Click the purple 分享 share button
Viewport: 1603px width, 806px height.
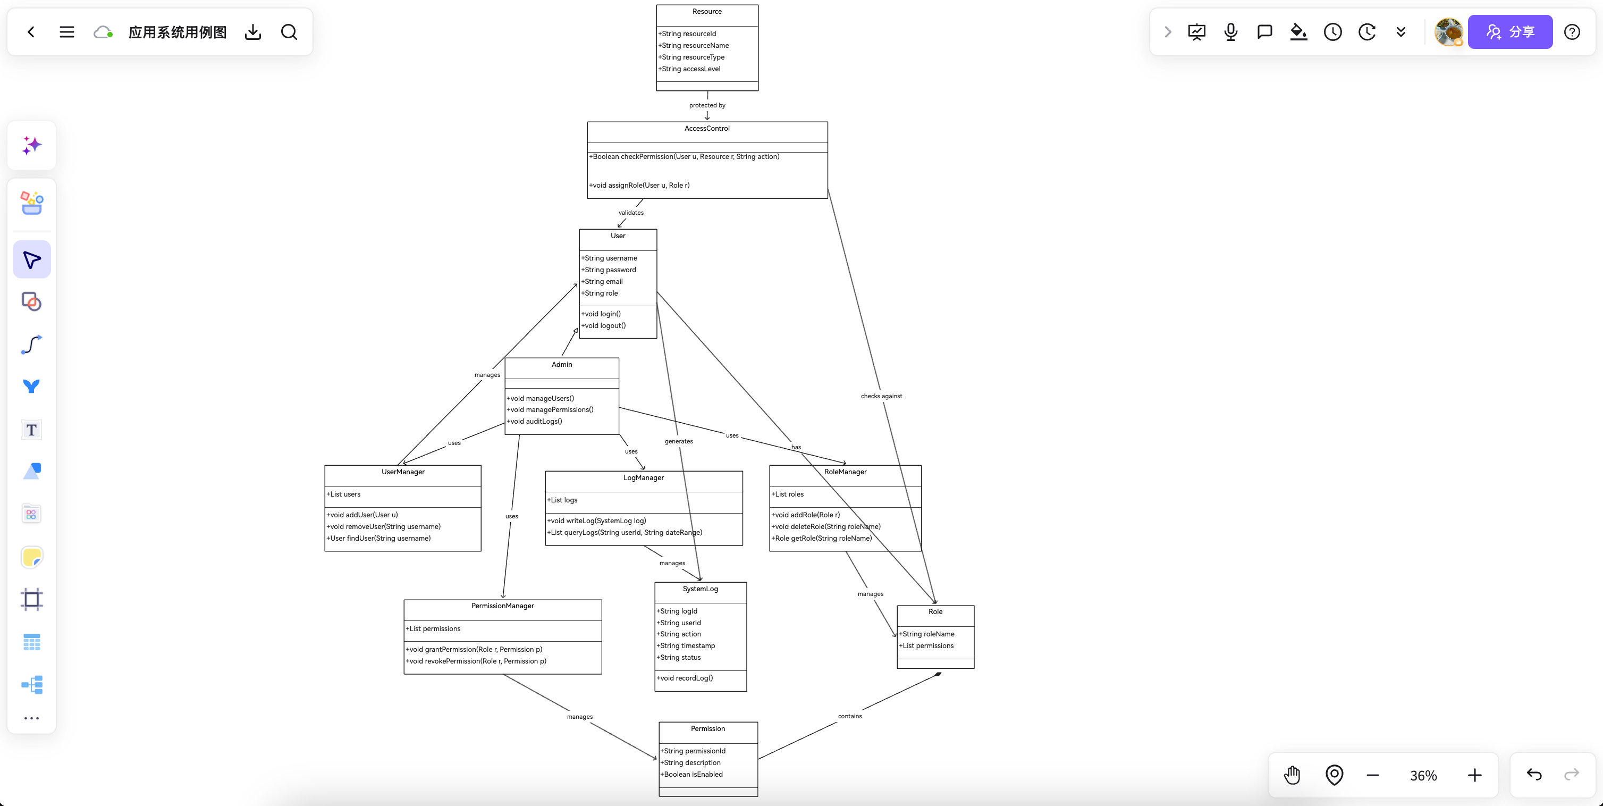point(1511,32)
